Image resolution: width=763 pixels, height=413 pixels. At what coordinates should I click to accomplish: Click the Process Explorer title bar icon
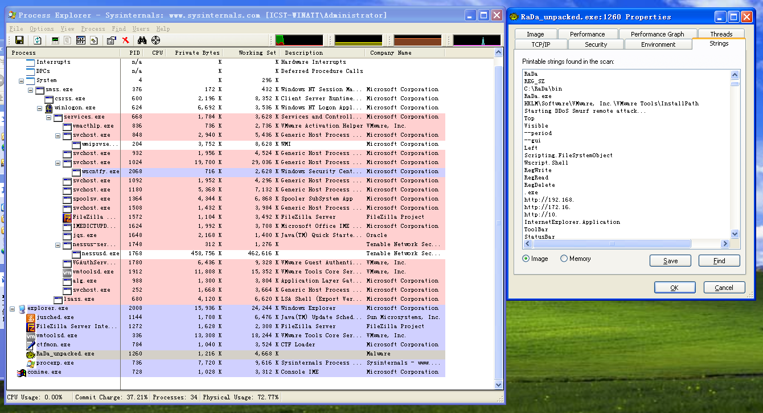[11, 15]
